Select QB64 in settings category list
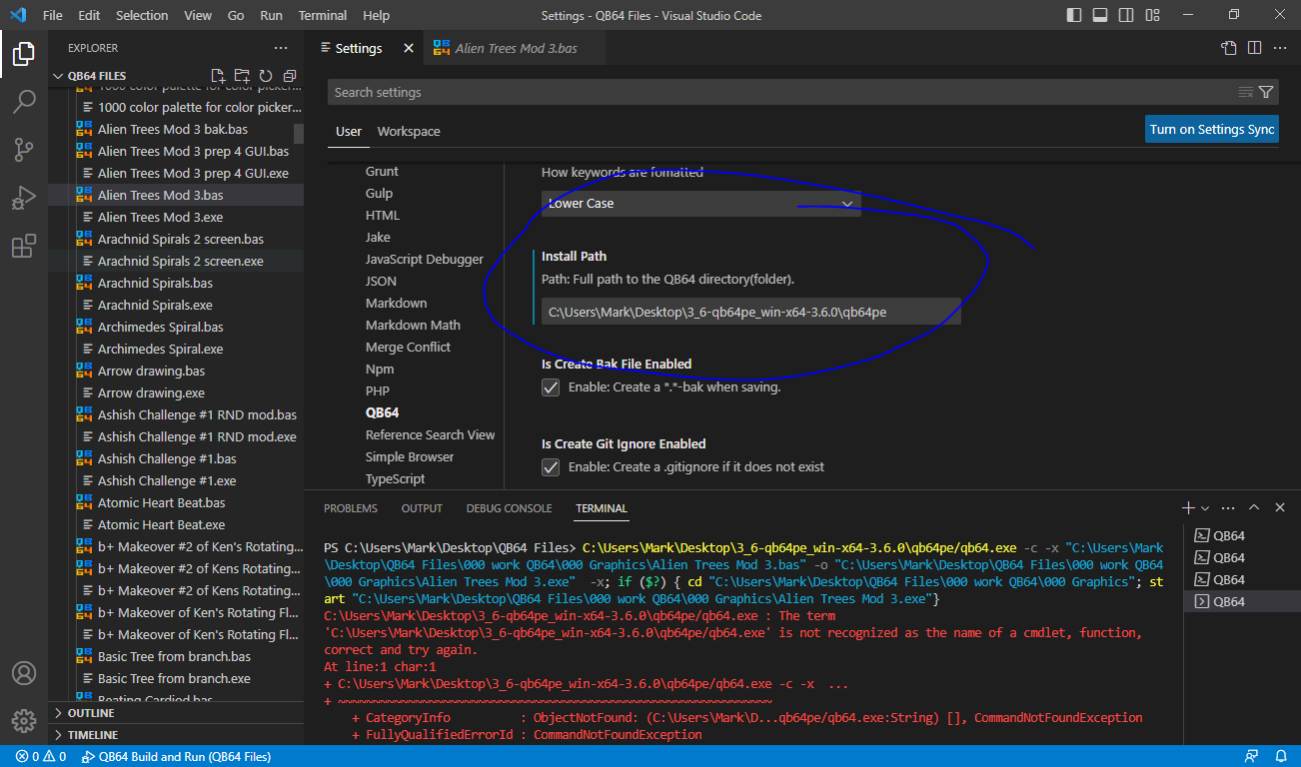Image resolution: width=1301 pixels, height=767 pixels. point(382,412)
